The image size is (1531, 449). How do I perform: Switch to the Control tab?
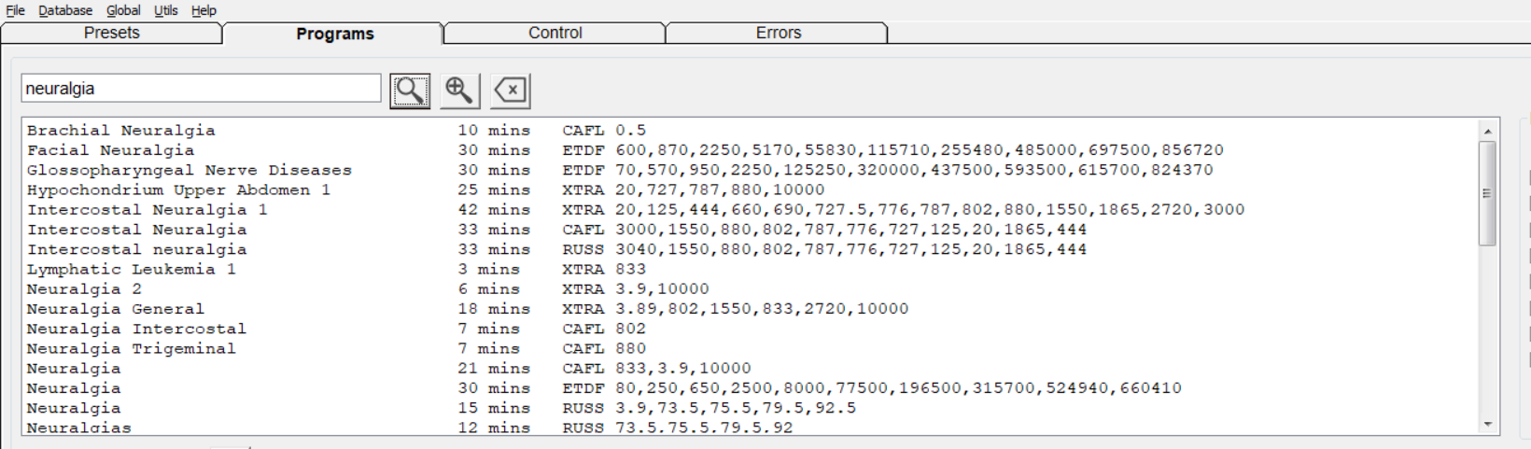[x=555, y=33]
